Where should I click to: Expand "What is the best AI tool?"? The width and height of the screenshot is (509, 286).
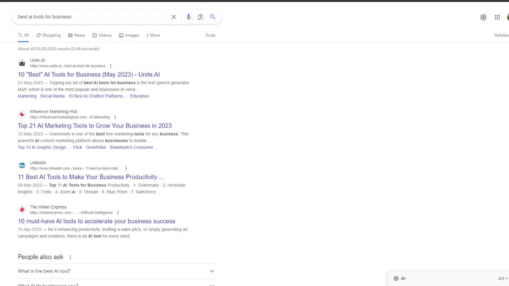click(117, 271)
